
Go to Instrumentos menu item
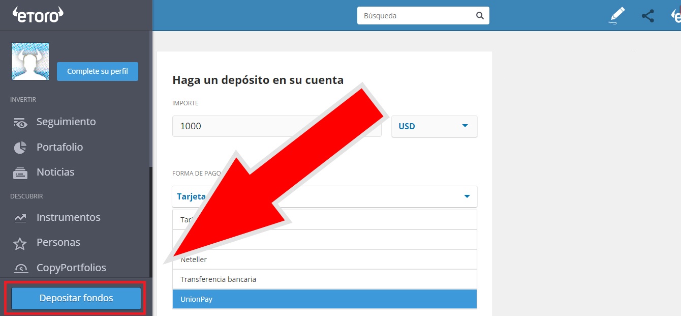tap(69, 217)
